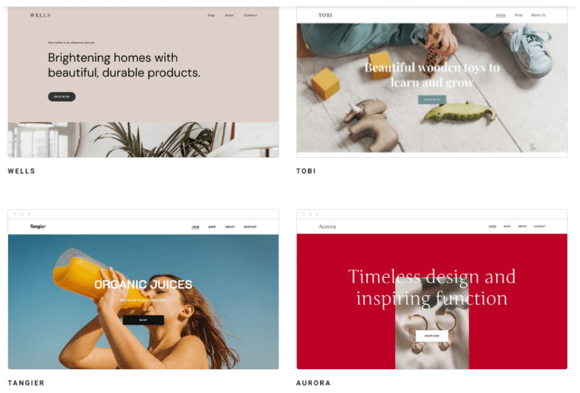
Task: Click Shop Now button in Wells preview
Action: [x=61, y=97]
